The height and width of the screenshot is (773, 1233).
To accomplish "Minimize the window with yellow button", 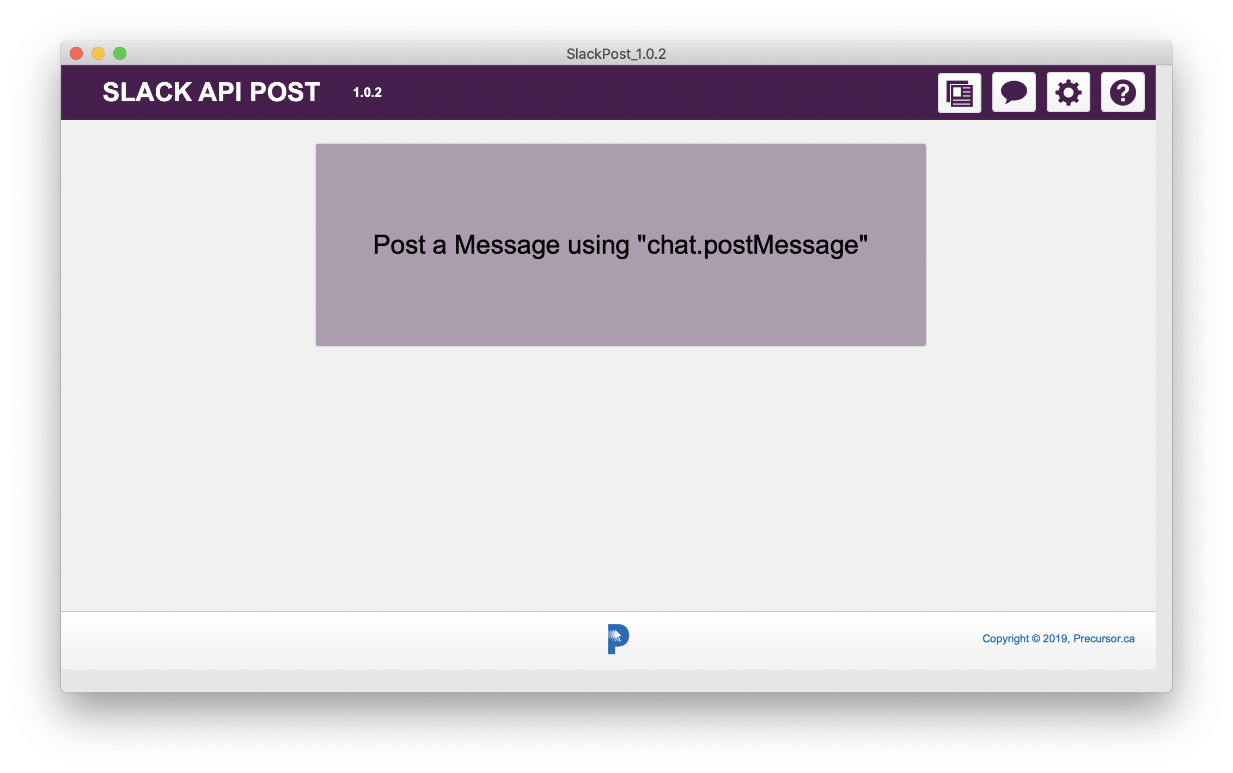I will (98, 53).
